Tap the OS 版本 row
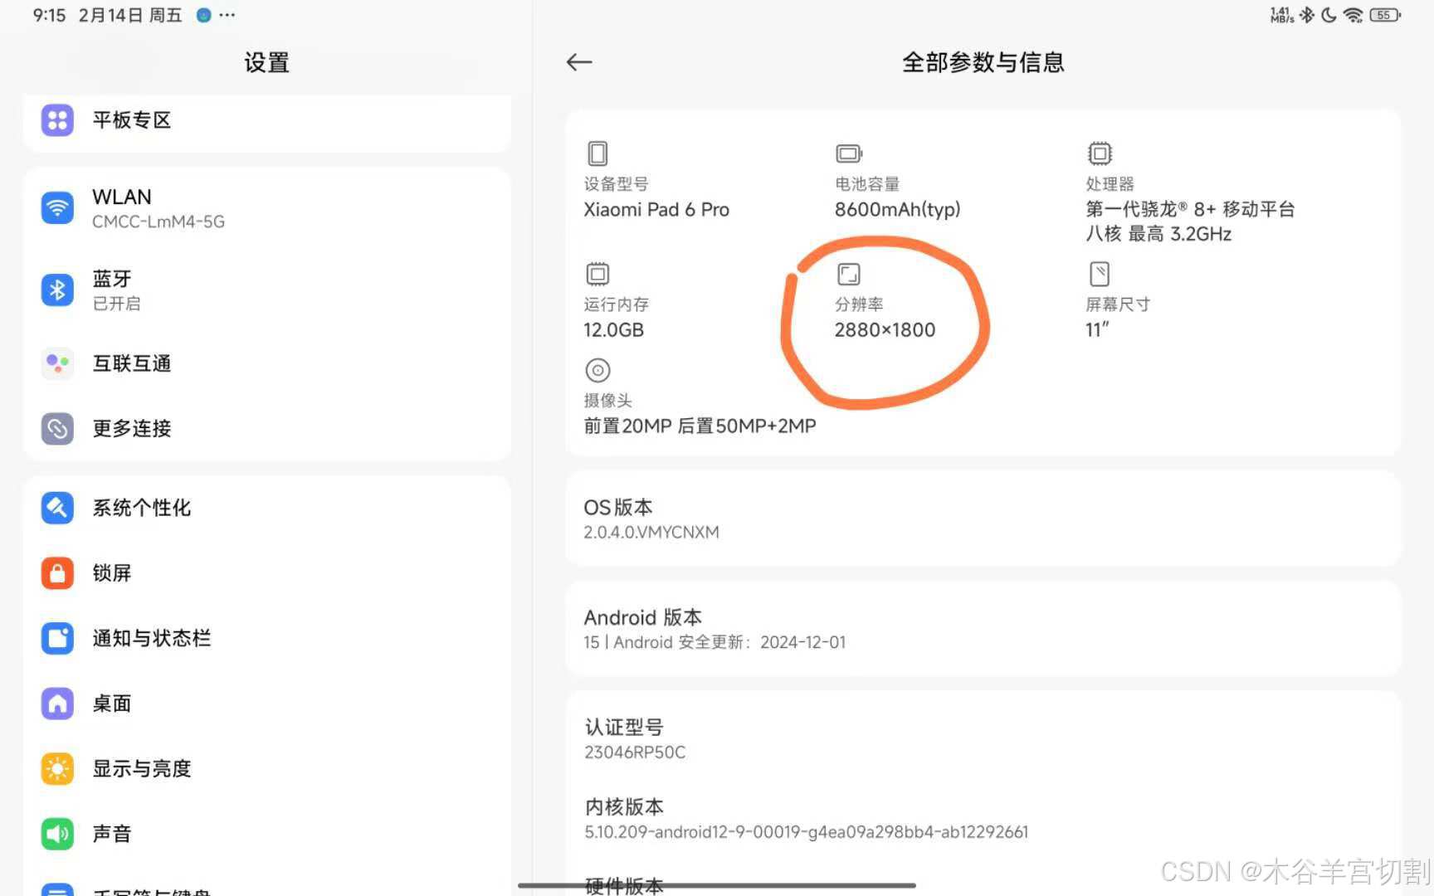The height and width of the screenshot is (896, 1434). click(x=983, y=519)
